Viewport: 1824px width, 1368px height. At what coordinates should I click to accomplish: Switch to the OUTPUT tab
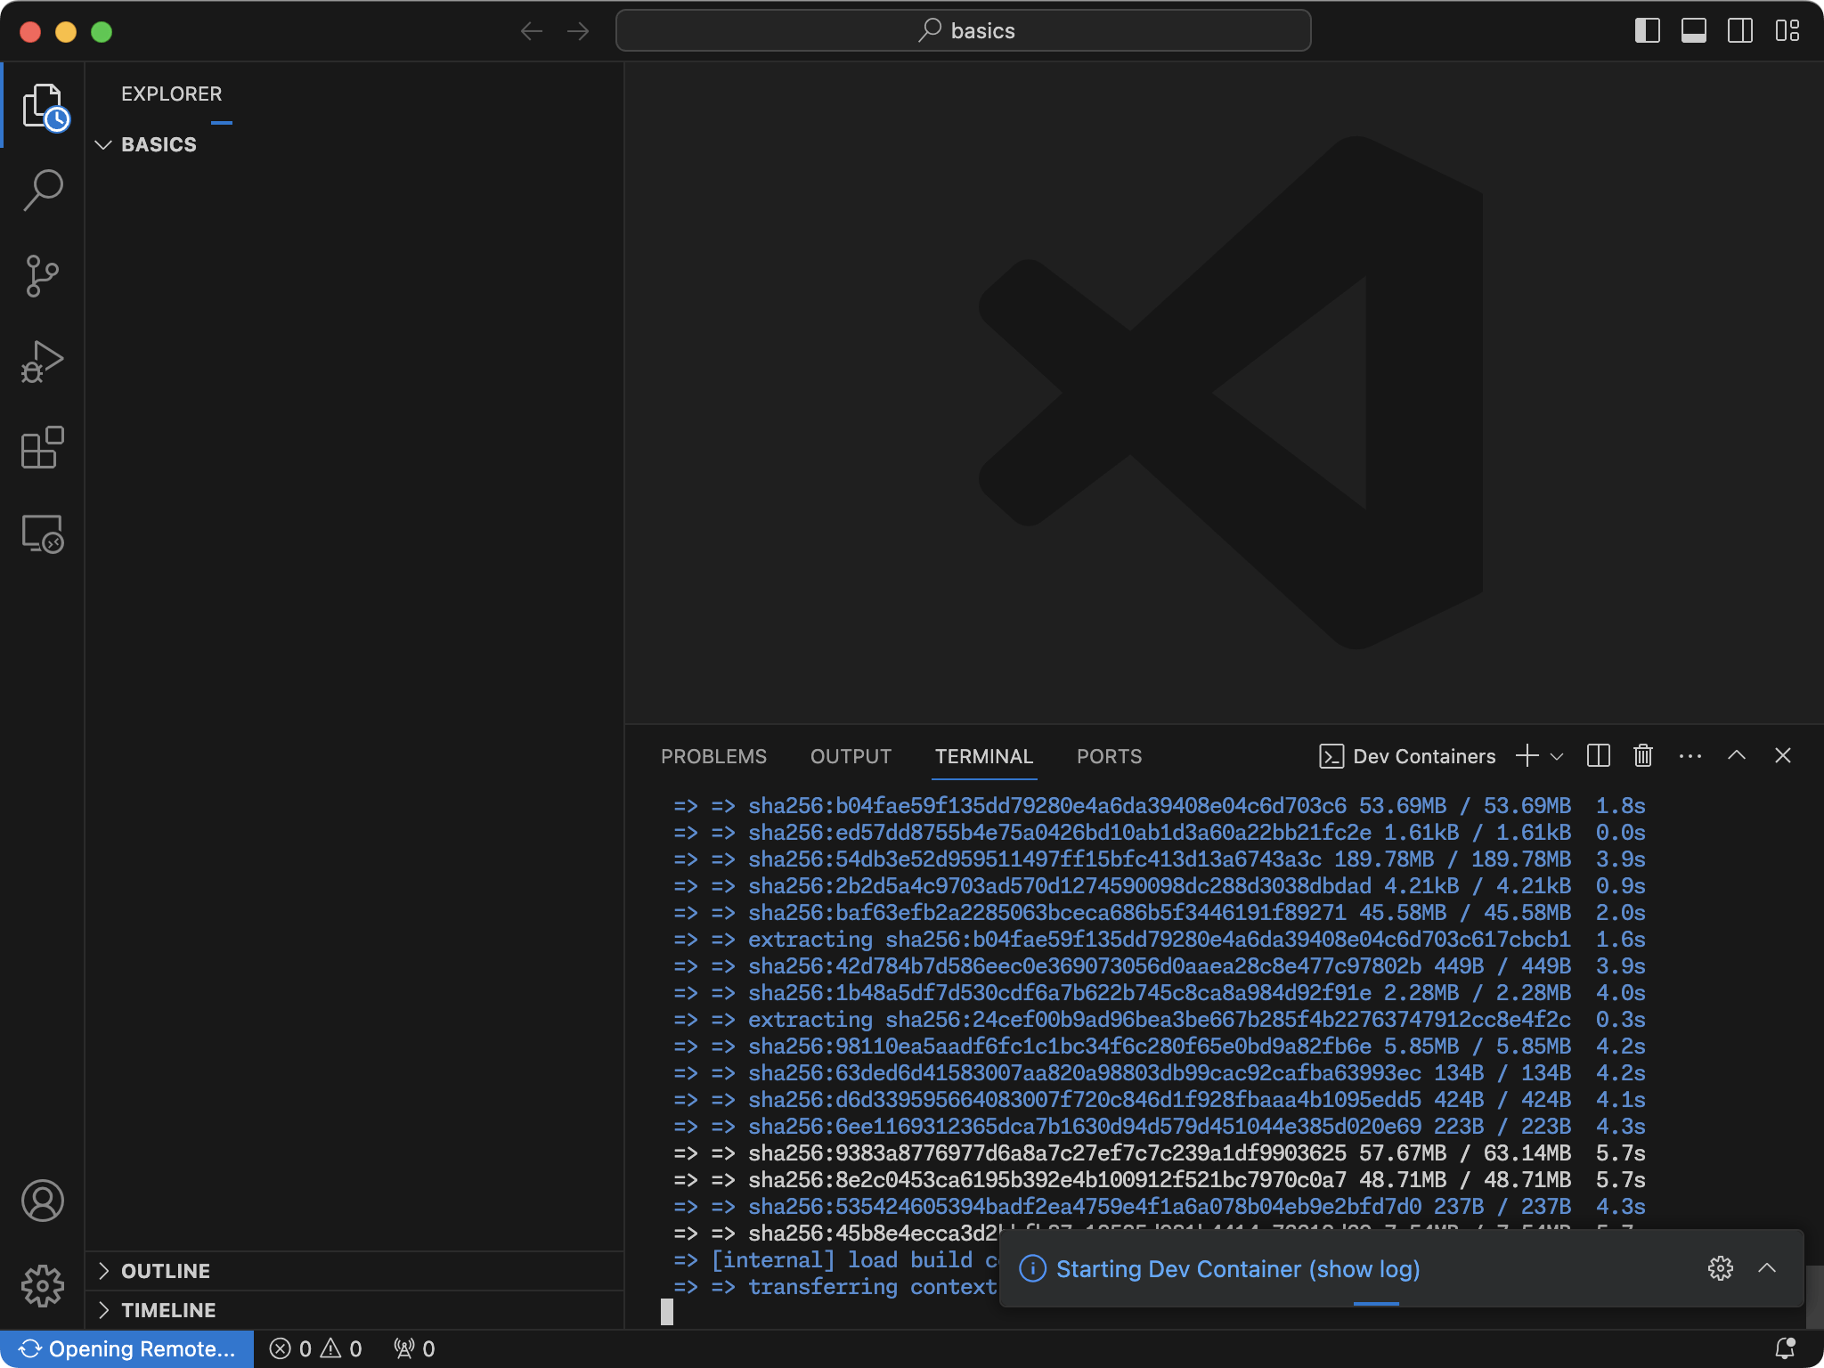point(851,756)
